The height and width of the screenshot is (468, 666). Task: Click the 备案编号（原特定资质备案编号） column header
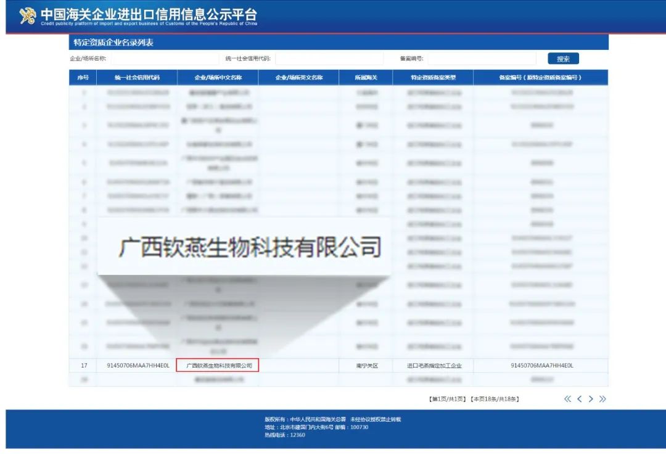click(541, 77)
